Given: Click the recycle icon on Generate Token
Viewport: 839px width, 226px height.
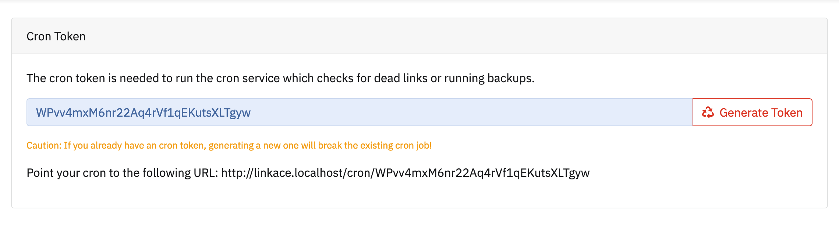Looking at the screenshot, I should (708, 112).
